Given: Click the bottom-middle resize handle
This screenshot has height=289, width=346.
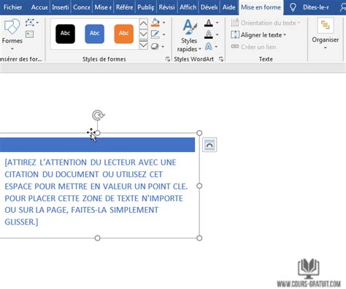Looking at the screenshot, I should click(x=98, y=238).
